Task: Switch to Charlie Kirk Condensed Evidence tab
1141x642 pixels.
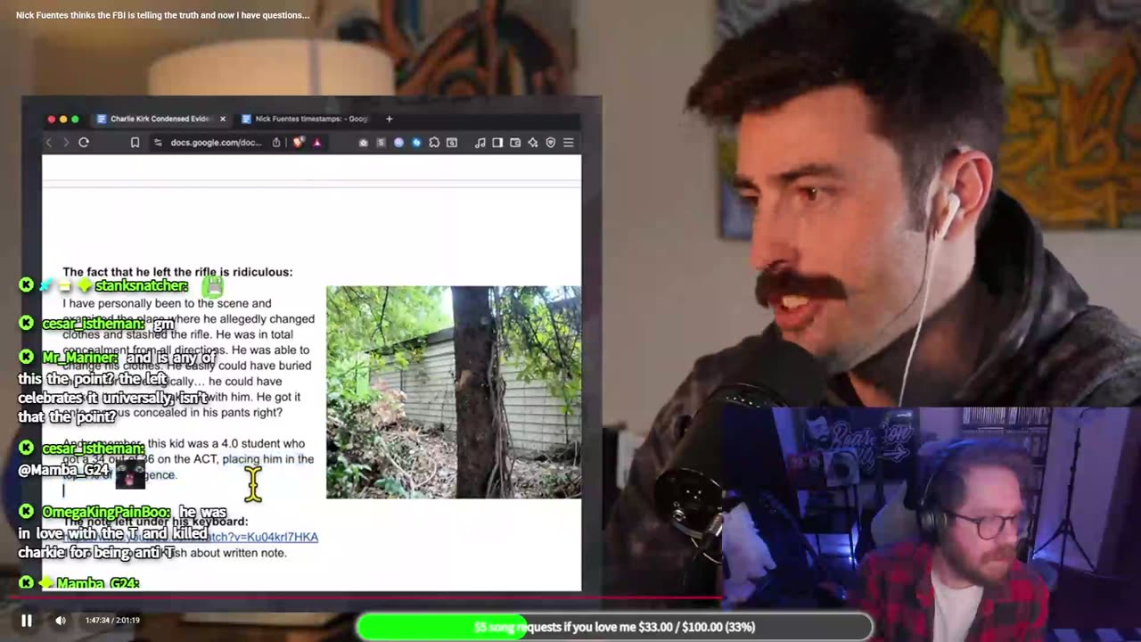Action: click(x=160, y=119)
